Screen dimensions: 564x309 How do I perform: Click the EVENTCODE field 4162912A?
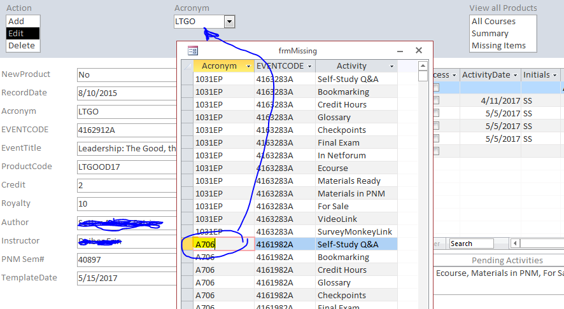coord(127,130)
